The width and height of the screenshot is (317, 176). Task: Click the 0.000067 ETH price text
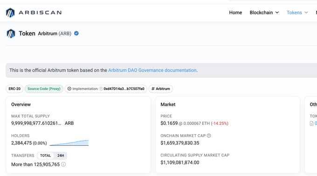click(x=197, y=123)
